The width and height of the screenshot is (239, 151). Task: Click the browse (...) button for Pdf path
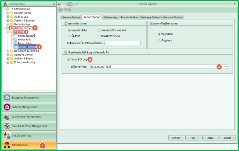[226, 67]
